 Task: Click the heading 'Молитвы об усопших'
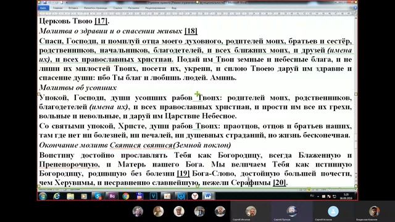tap(78, 88)
